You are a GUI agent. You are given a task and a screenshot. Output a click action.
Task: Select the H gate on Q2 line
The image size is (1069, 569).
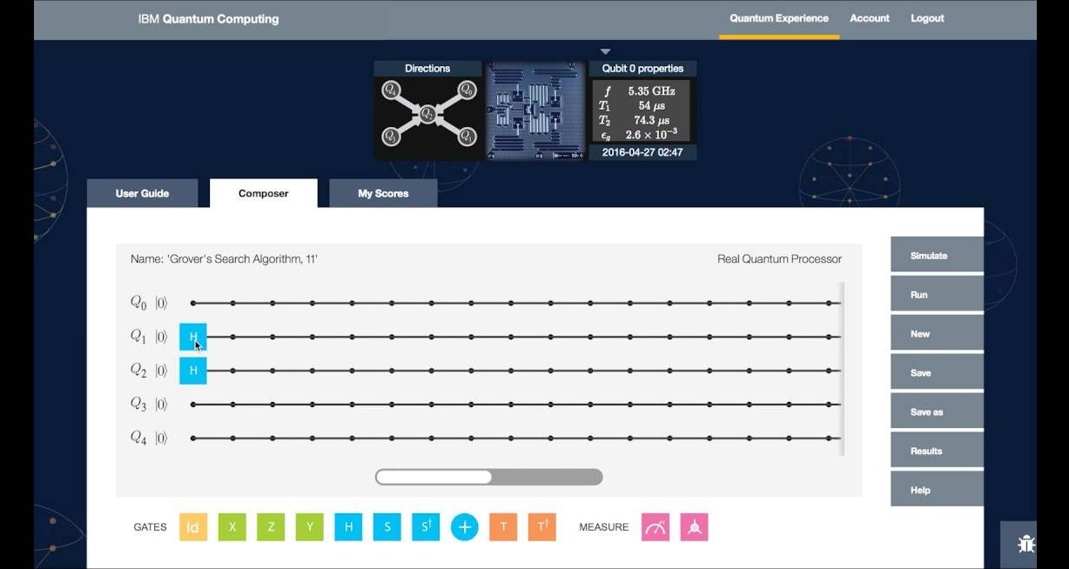(193, 371)
